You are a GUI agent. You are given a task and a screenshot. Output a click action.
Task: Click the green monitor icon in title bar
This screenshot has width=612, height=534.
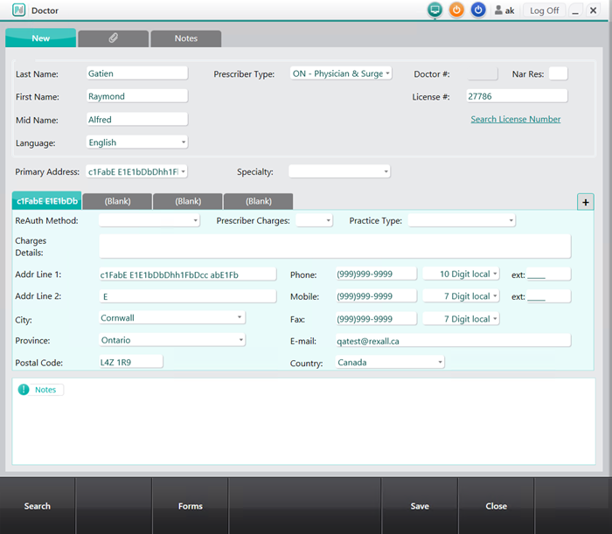(435, 10)
